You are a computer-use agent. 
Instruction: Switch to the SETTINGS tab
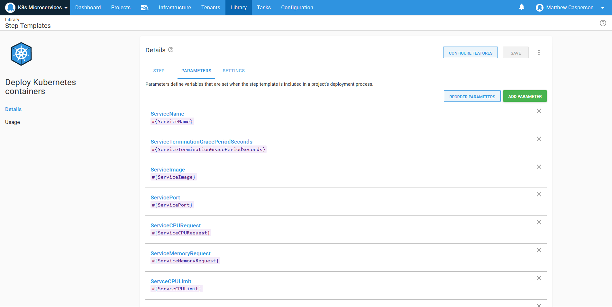point(233,71)
